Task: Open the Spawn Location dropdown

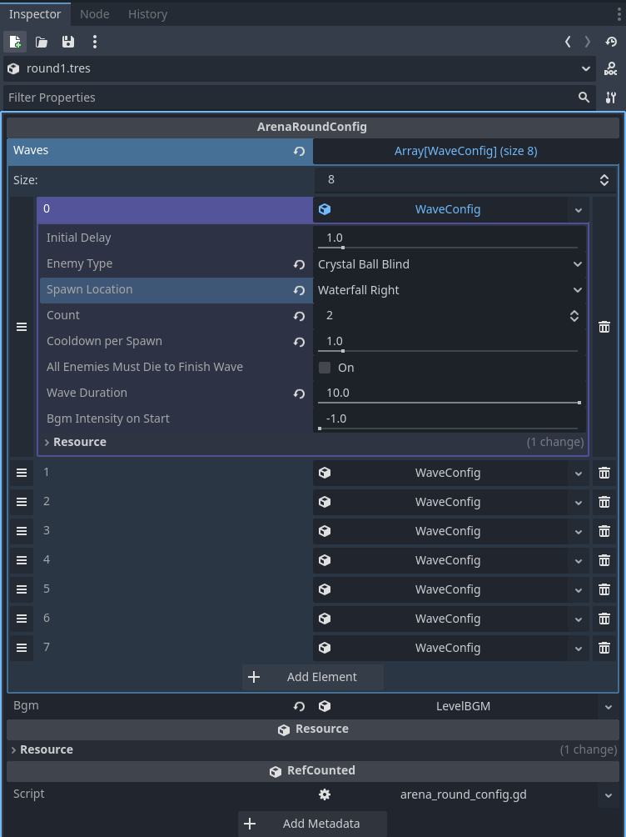Action: 450,290
